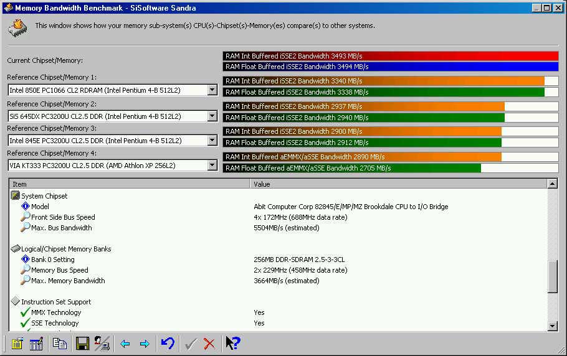This screenshot has height=356, width=567.
Task: Click the SiS 645DX PC3200U combo box
Action: point(112,116)
